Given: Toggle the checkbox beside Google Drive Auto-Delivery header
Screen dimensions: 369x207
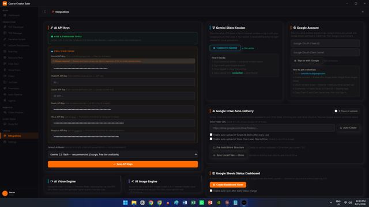Looking at the screenshot, I should point(336,111).
